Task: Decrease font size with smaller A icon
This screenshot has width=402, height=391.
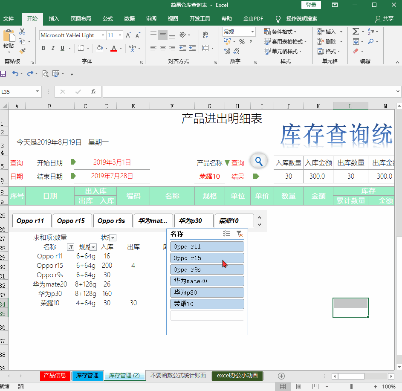Action: click(x=138, y=35)
